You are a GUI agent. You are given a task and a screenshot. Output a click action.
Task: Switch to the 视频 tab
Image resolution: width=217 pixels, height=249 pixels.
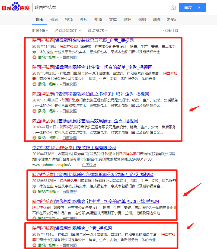69,20
